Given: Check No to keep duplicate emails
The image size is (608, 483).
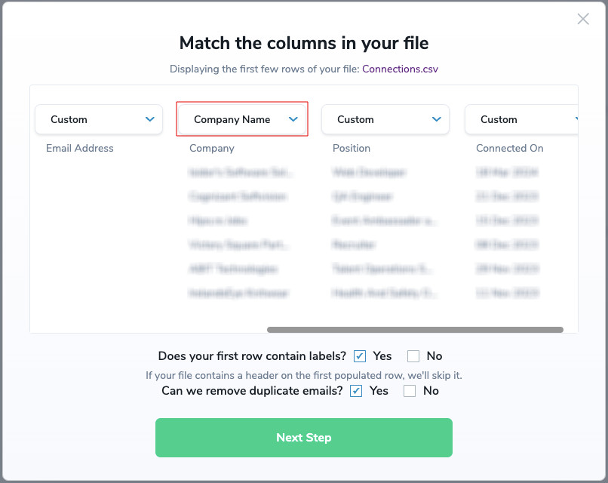Looking at the screenshot, I should click(410, 391).
